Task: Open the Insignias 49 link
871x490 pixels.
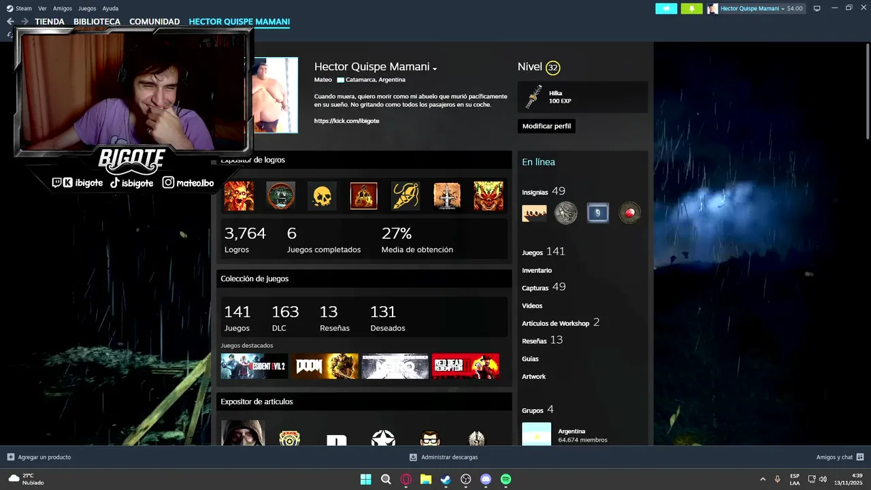Action: 544,191
